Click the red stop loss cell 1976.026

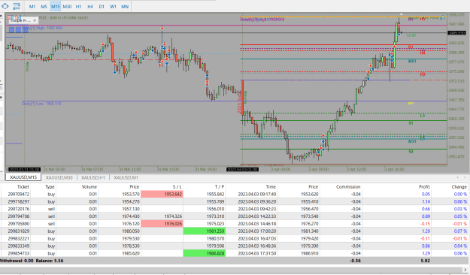[x=162, y=224]
